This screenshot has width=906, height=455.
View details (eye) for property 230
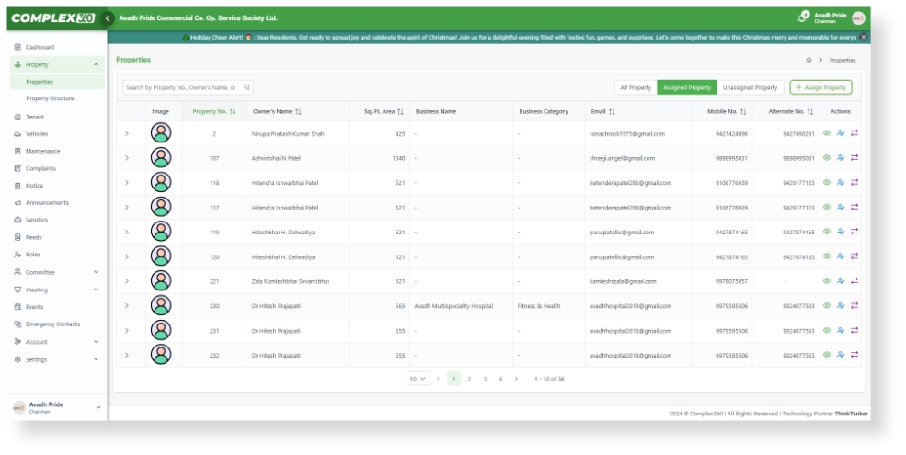(x=827, y=305)
